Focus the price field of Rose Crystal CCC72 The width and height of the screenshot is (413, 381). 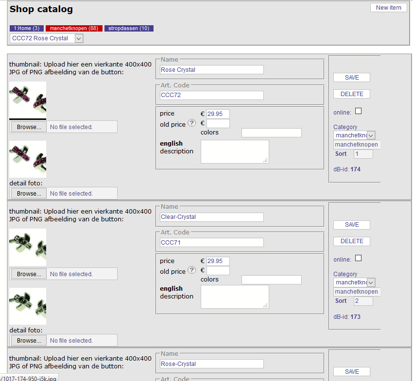[x=218, y=114]
